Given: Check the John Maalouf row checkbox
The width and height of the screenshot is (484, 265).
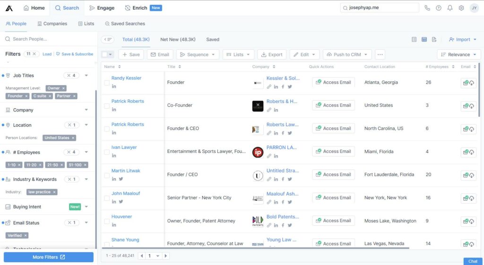Looking at the screenshot, I should click(106, 198).
